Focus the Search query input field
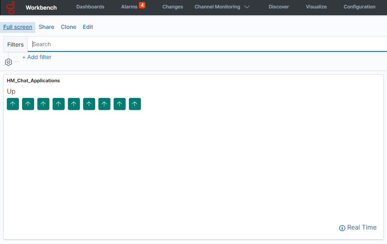The height and width of the screenshot is (244, 387). (x=201, y=44)
